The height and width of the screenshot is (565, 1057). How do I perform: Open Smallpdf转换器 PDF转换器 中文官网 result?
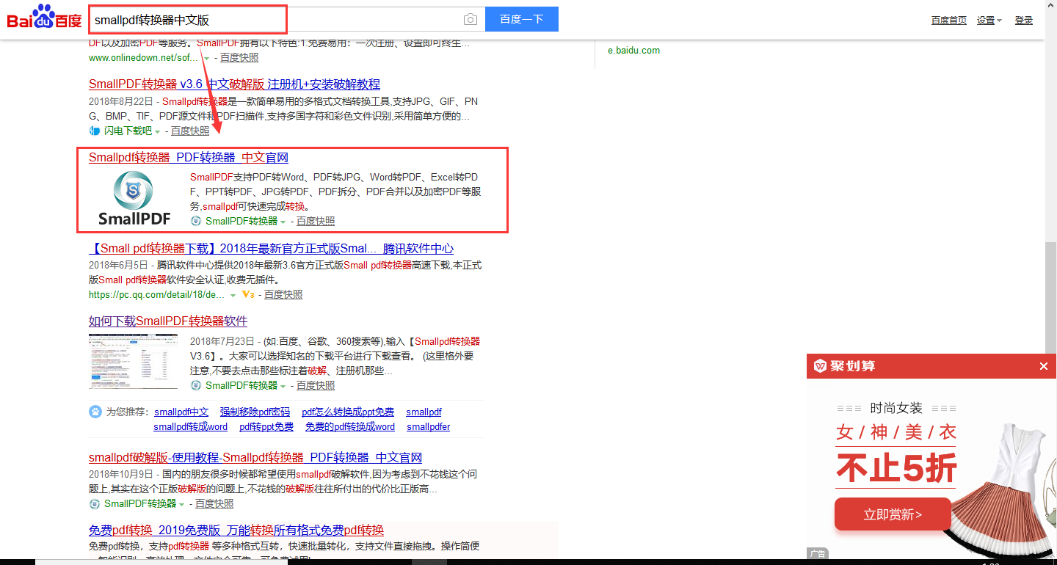(189, 158)
